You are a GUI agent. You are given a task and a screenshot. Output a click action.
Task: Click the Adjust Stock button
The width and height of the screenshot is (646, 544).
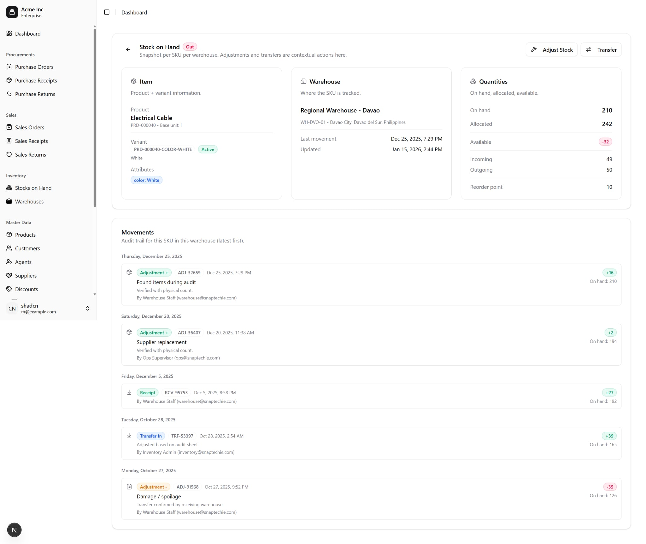click(x=551, y=50)
